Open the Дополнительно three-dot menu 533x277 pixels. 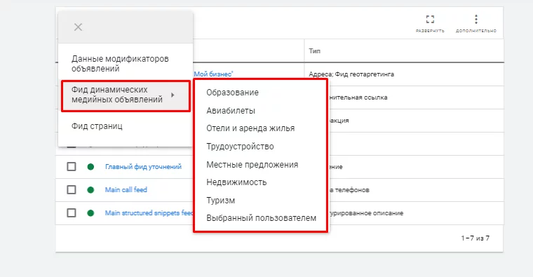(476, 19)
